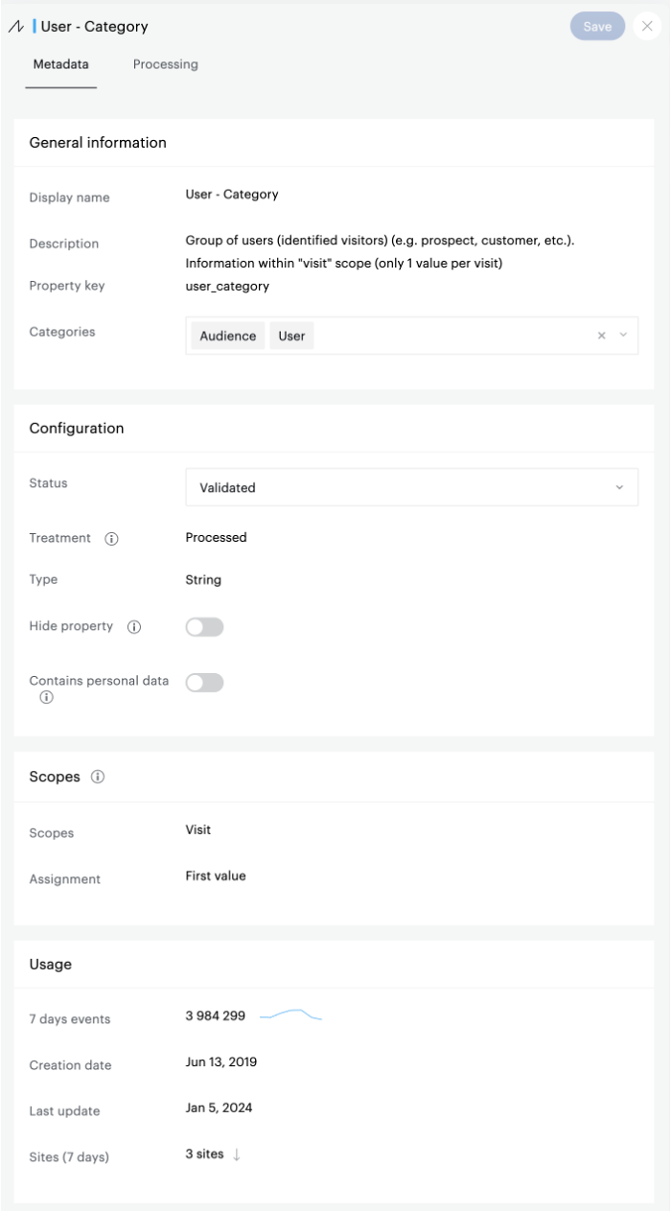Open the Status dropdown showing Validated
Screen dimensions: 671x1212
pyautogui.click(x=411, y=487)
